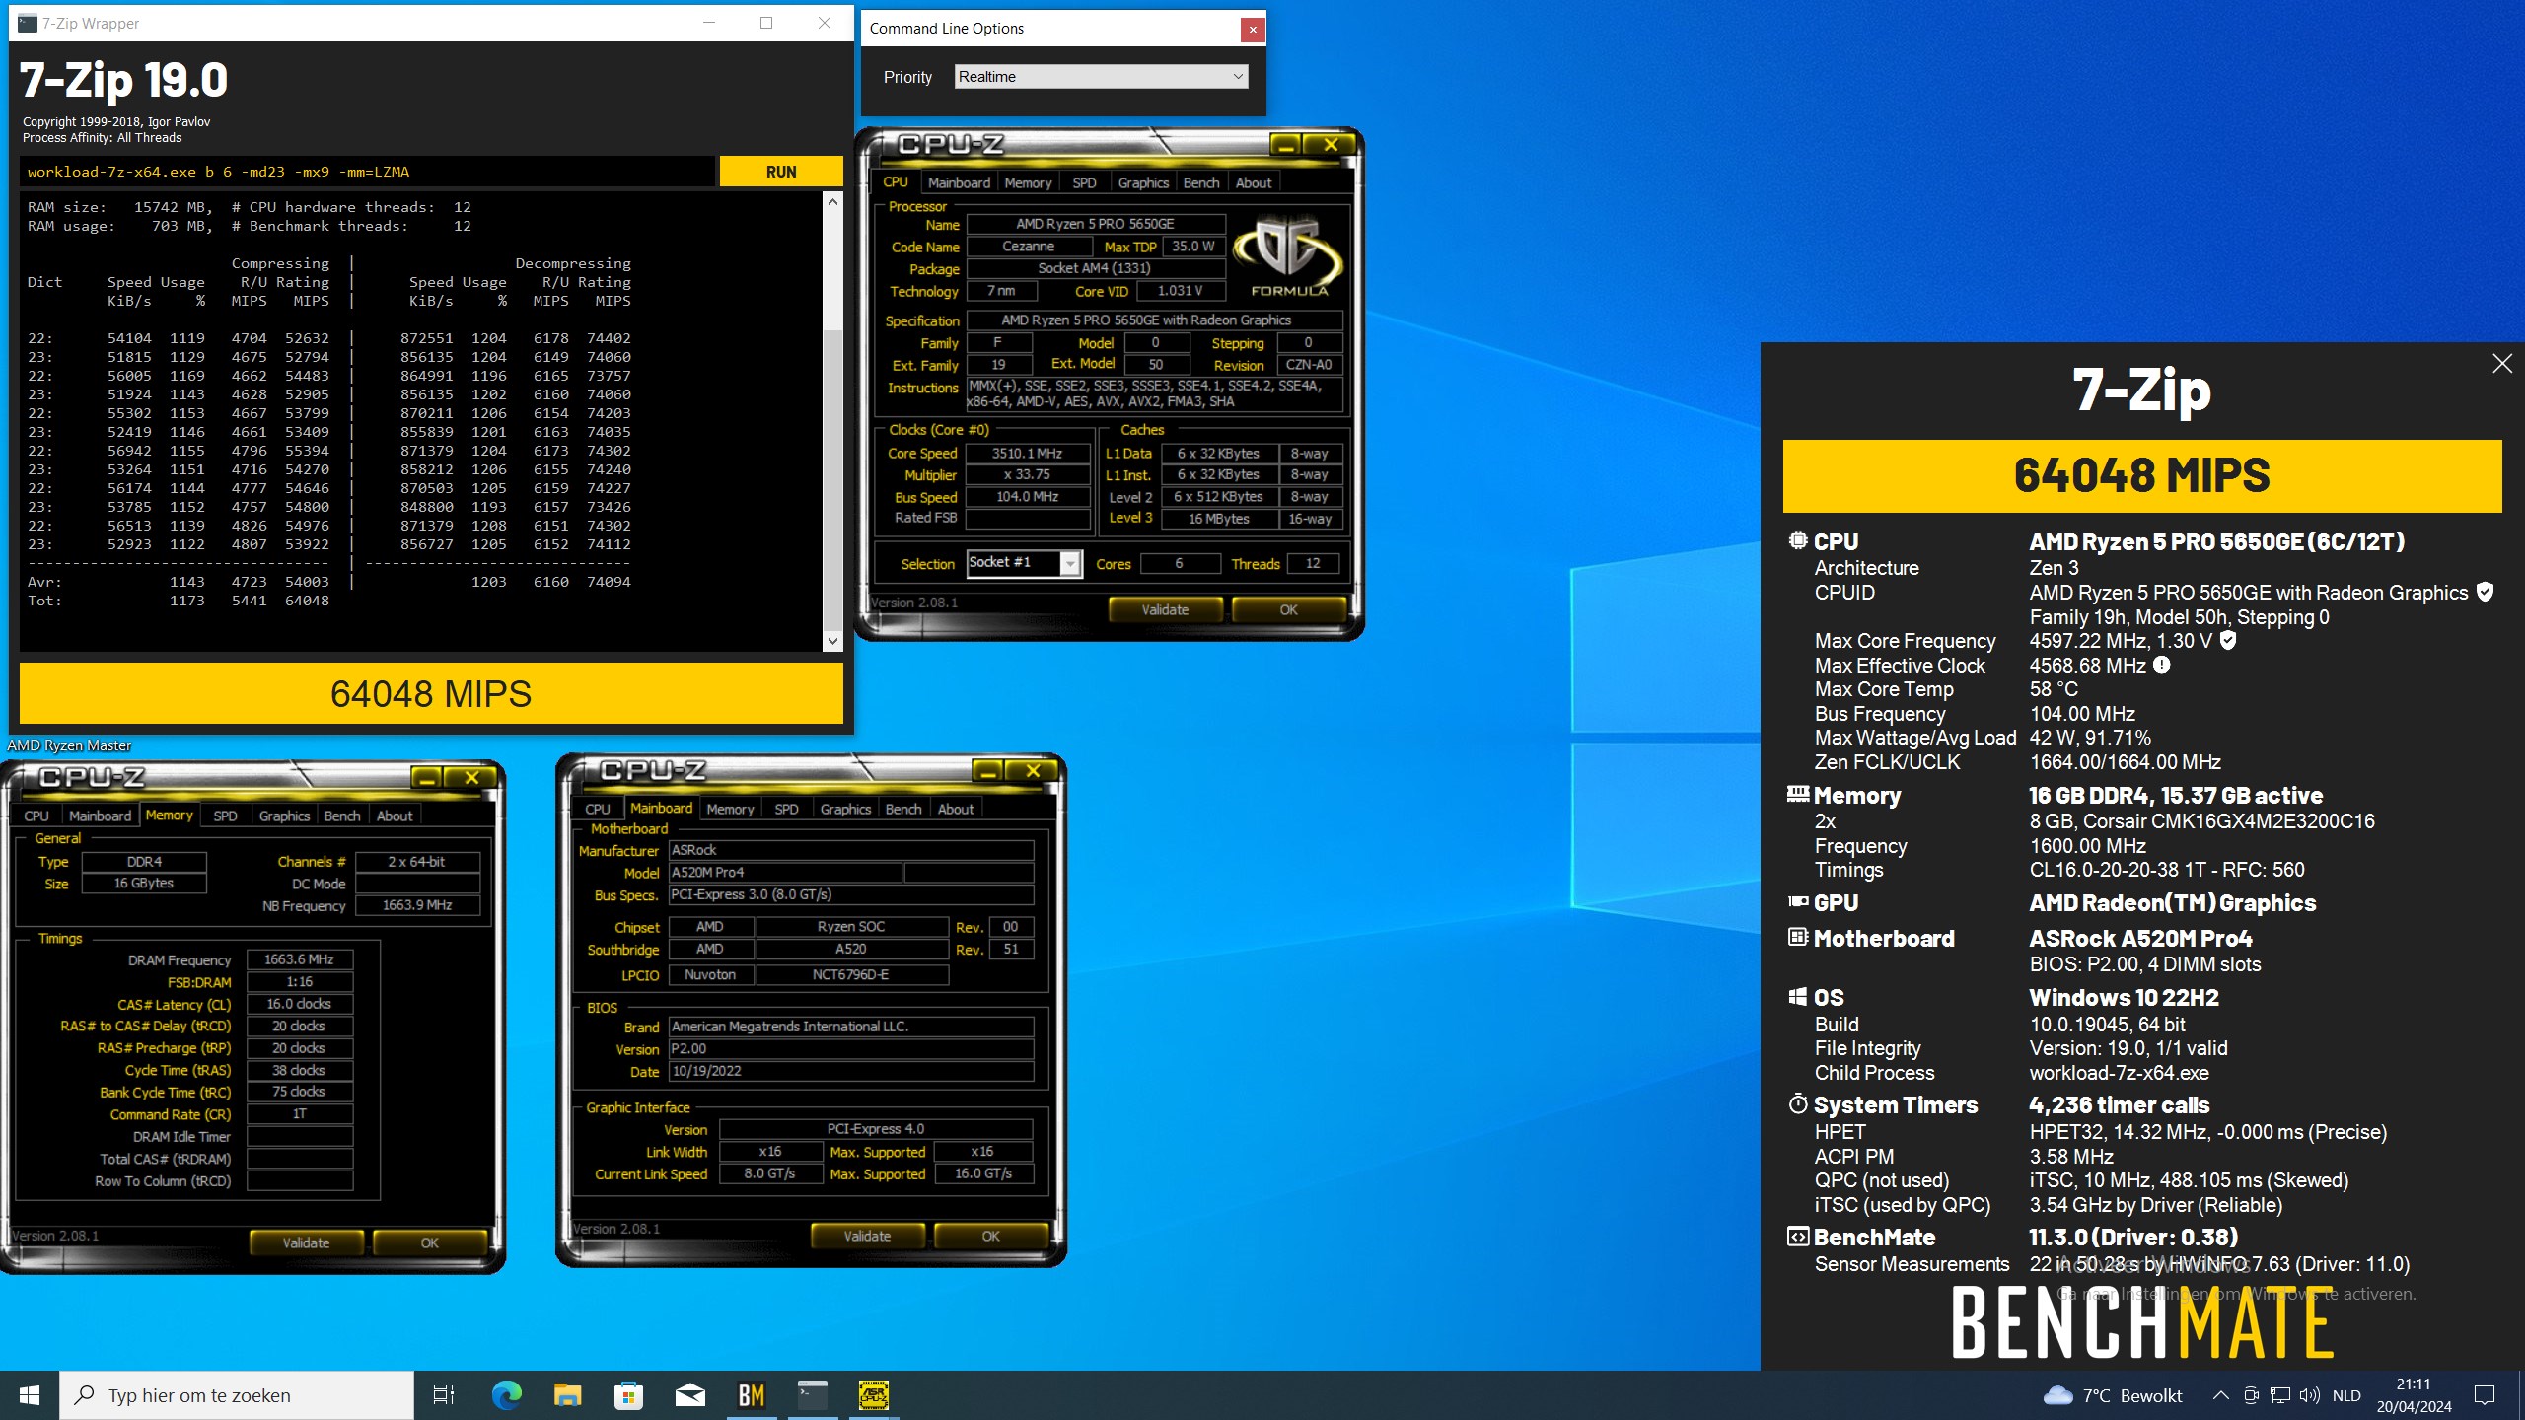The image size is (2525, 1420).
Task: Open File Explorer from the taskbar
Action: pos(567,1395)
